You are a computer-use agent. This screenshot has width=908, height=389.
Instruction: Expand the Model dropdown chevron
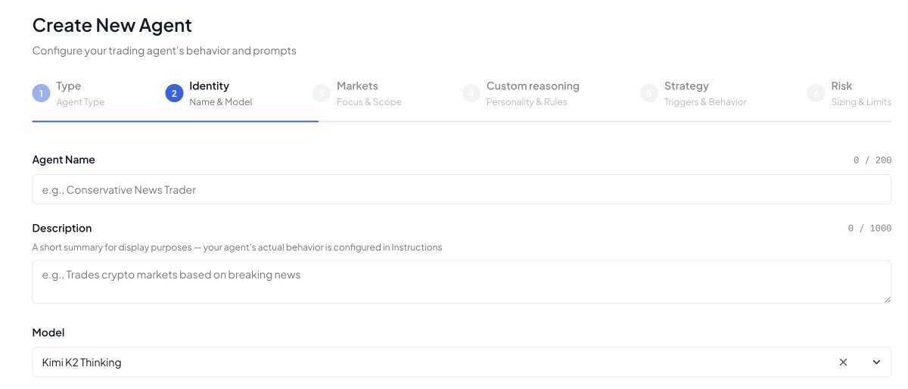pyautogui.click(x=876, y=363)
